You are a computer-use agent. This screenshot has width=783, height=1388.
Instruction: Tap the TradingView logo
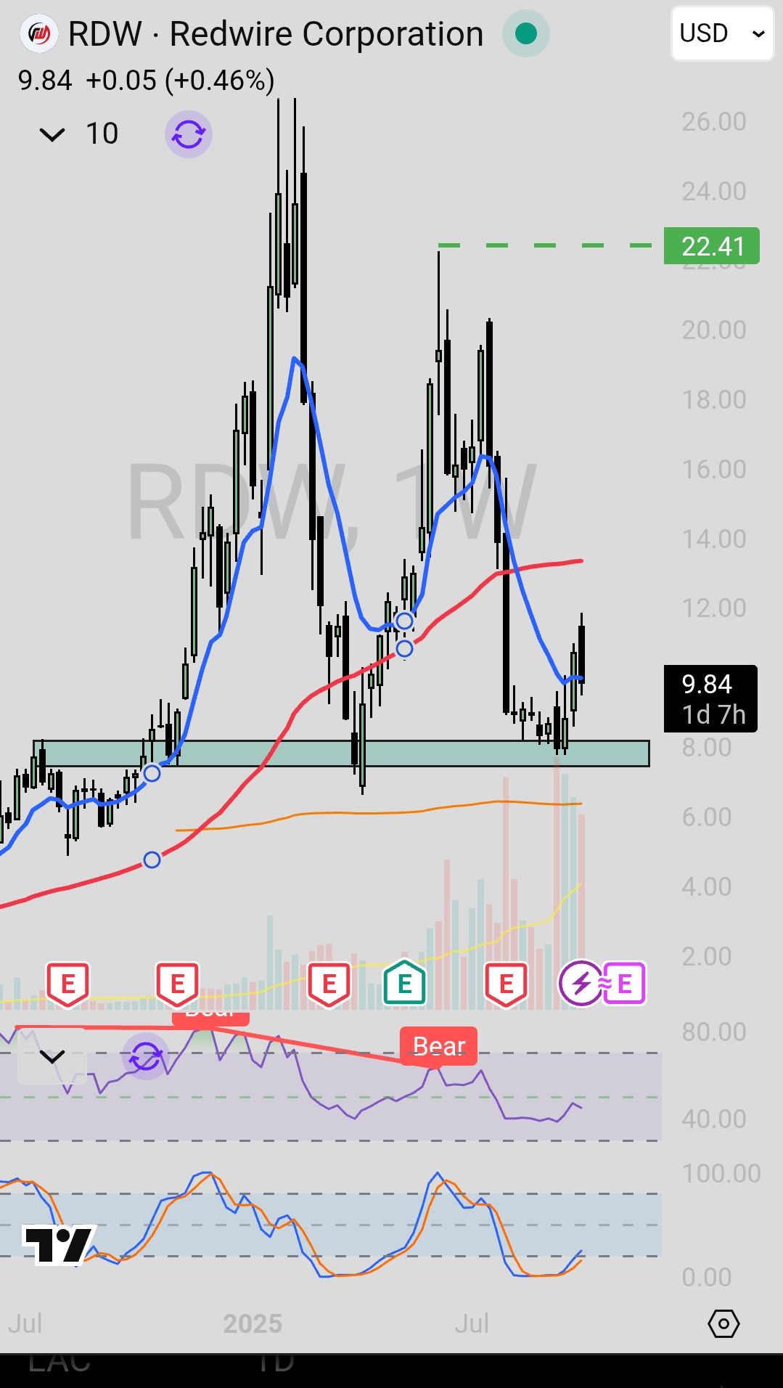click(x=58, y=1244)
